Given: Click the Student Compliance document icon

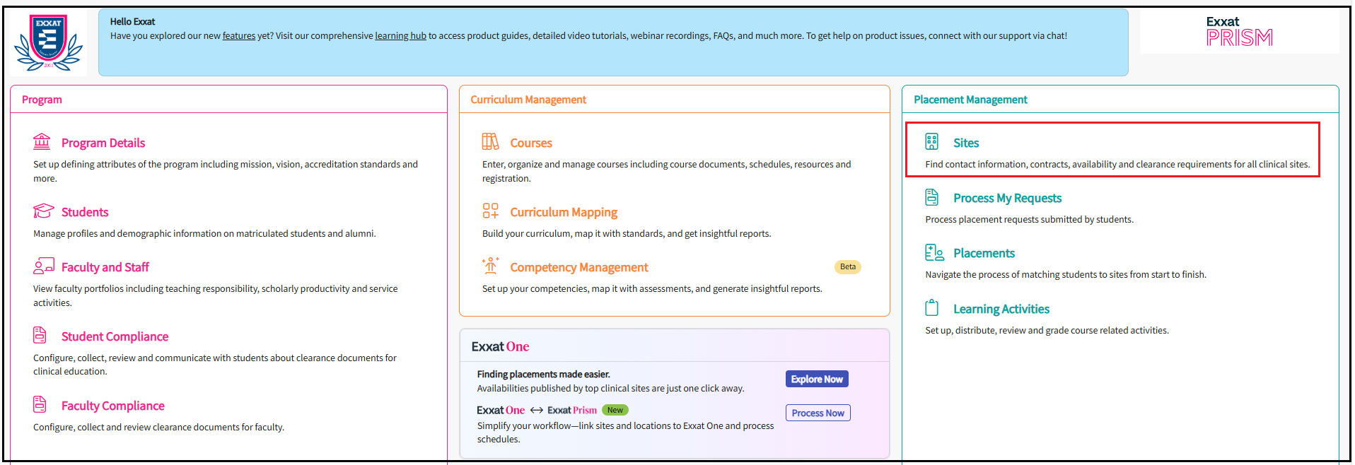Looking at the screenshot, I should click(x=40, y=335).
